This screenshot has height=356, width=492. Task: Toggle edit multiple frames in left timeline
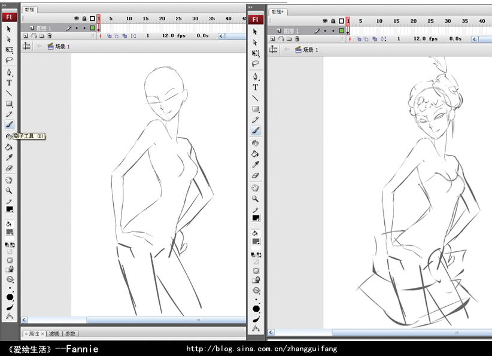click(125, 36)
